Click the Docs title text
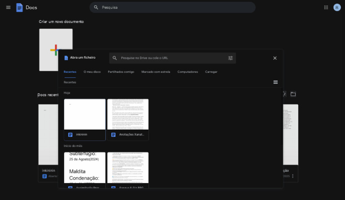Viewport: 345px width, 200px height. pos(31,8)
